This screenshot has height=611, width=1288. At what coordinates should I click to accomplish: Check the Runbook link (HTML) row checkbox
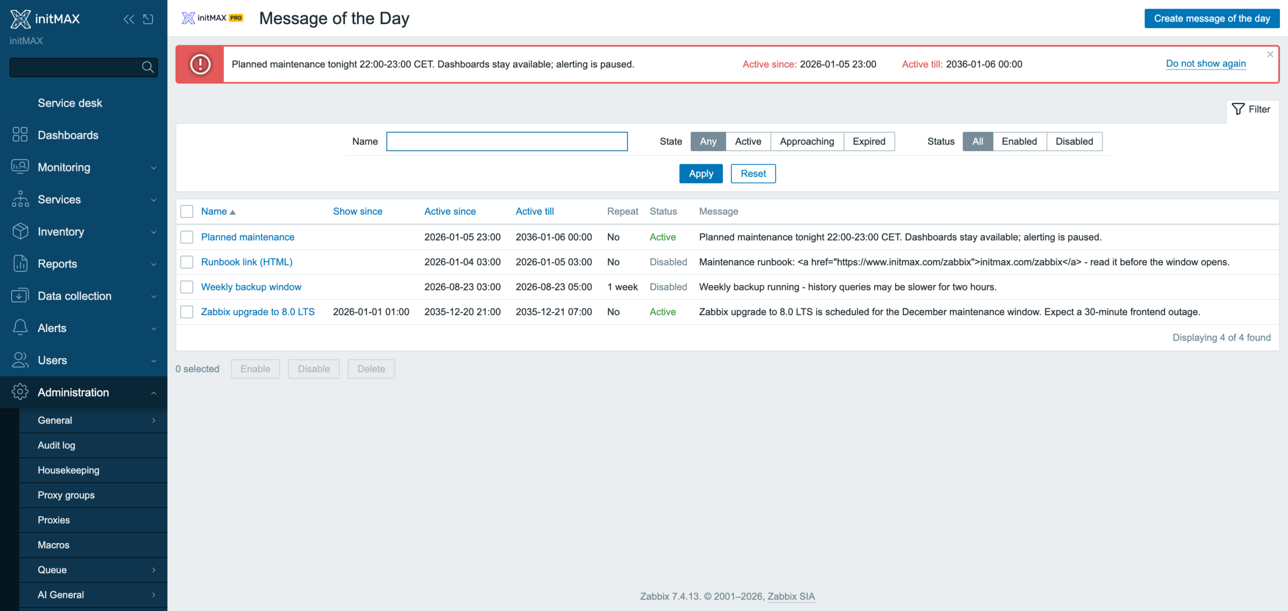(187, 262)
